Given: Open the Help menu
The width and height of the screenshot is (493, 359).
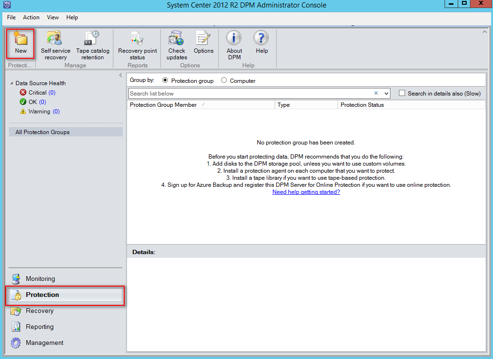Looking at the screenshot, I should click(72, 17).
